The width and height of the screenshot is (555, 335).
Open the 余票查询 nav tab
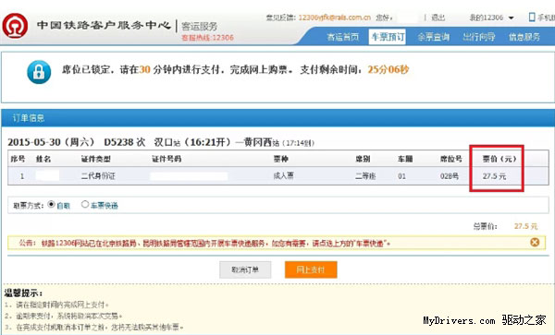click(433, 37)
